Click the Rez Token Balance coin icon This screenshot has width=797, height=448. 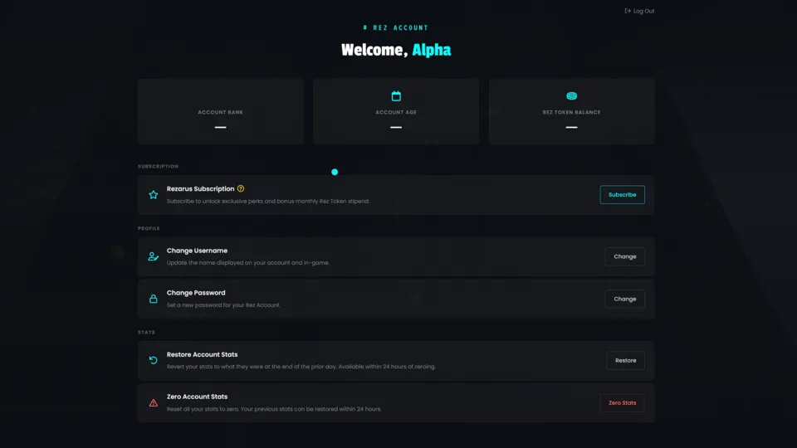click(x=571, y=95)
